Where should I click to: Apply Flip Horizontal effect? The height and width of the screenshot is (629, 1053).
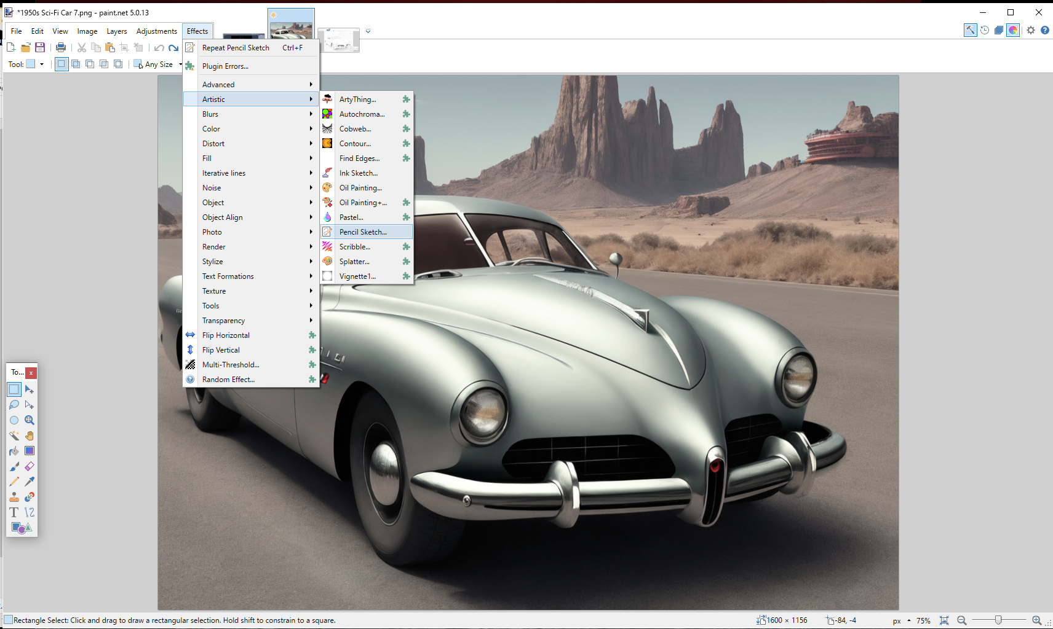pos(251,335)
